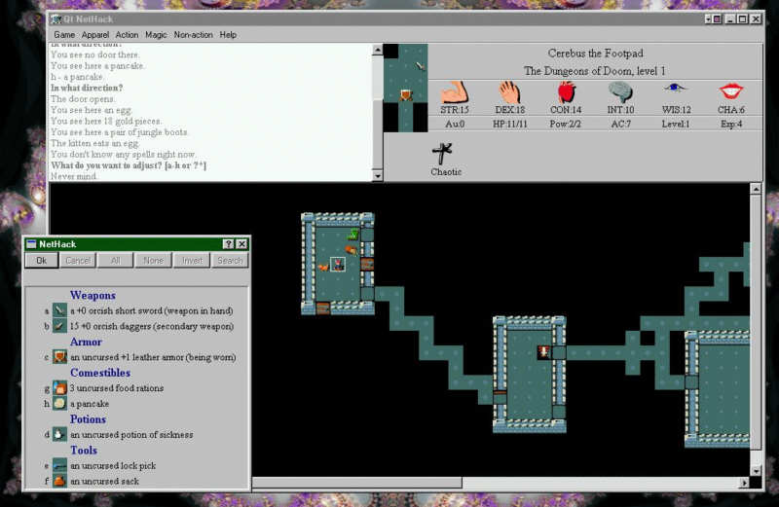
Task: Click the help question mark in dialog
Action: pyautogui.click(x=228, y=244)
